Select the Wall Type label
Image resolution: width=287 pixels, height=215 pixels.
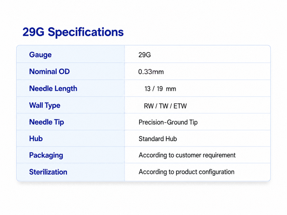[45, 105]
